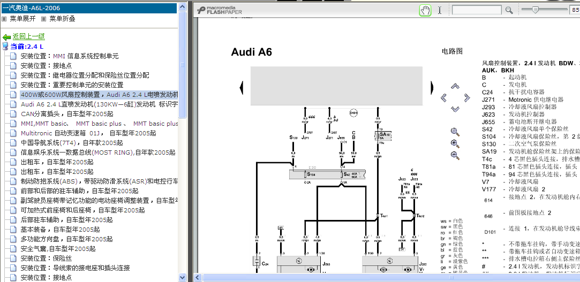Open 制动防抱系统(ABS) entry

[99, 181]
